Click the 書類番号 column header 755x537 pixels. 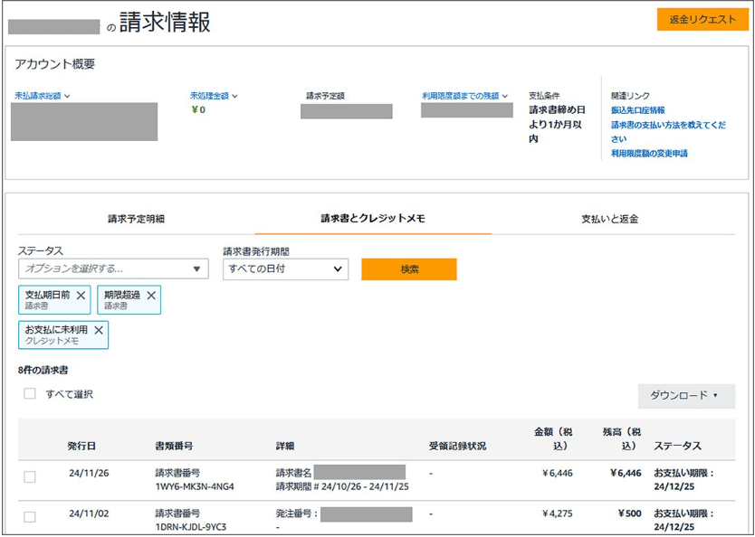[174, 446]
